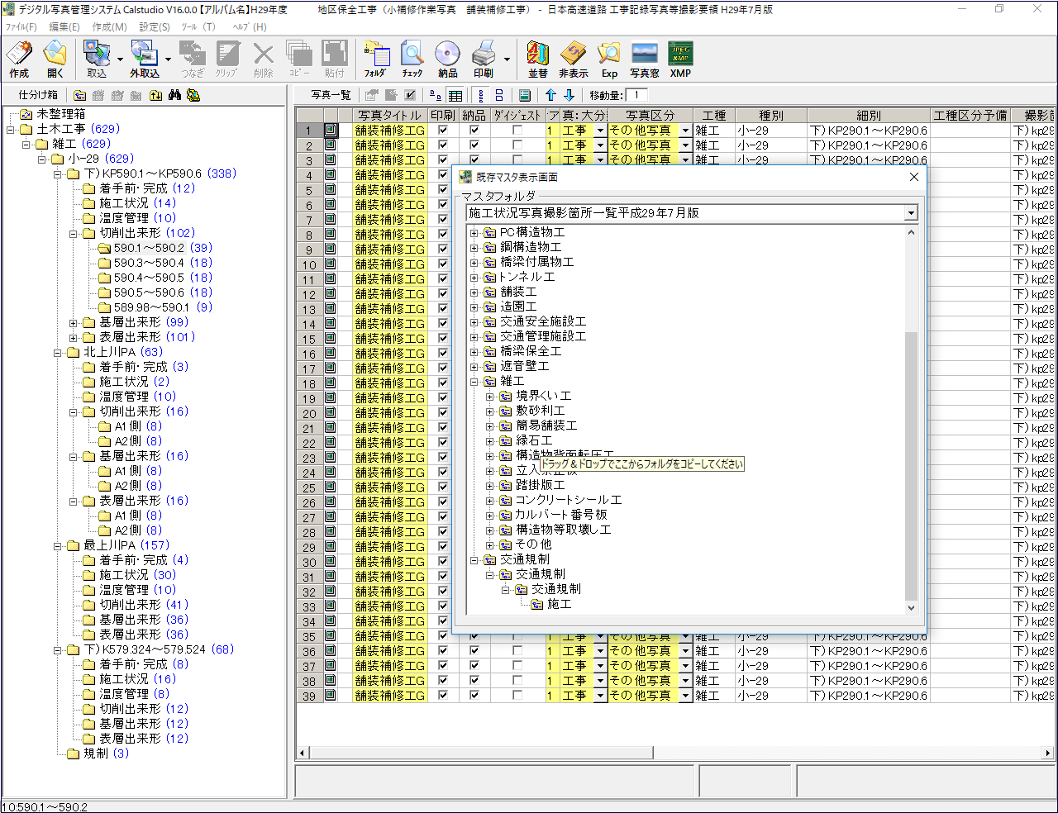Screen dimensions: 1058x813
Task: Toggle 納品 checkbox in row 2
Action: (474, 145)
